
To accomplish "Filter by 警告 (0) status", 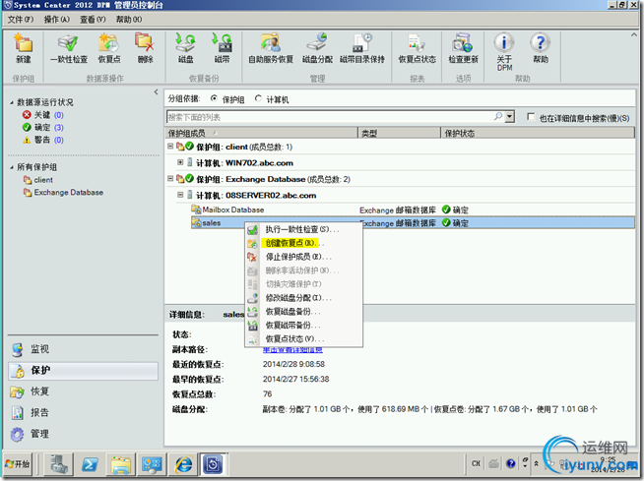I will tap(43, 140).
